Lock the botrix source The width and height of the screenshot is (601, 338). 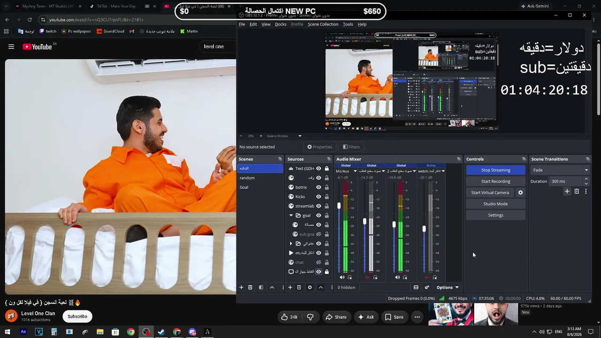(327, 187)
